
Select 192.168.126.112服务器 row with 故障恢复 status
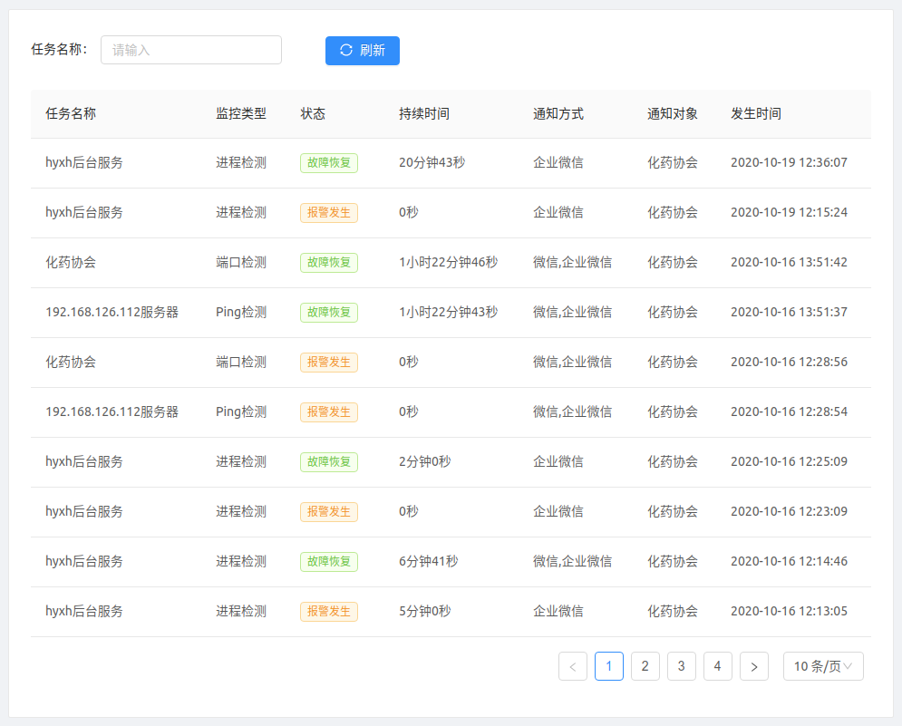coord(112,313)
